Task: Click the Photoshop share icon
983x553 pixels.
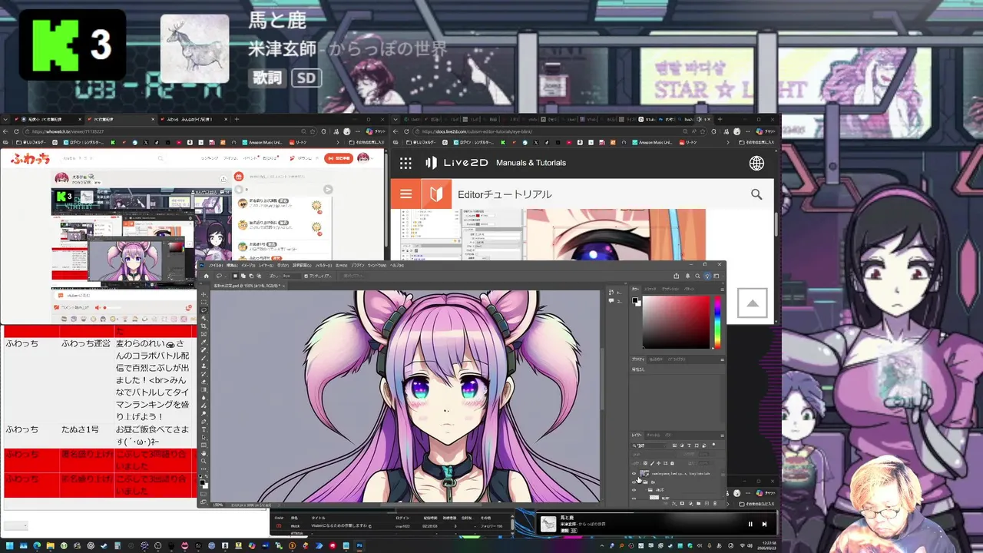Action: pos(676,276)
